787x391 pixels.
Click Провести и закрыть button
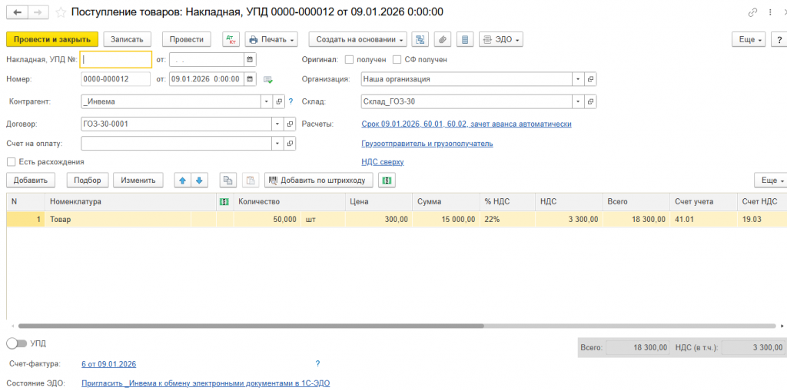(52, 39)
